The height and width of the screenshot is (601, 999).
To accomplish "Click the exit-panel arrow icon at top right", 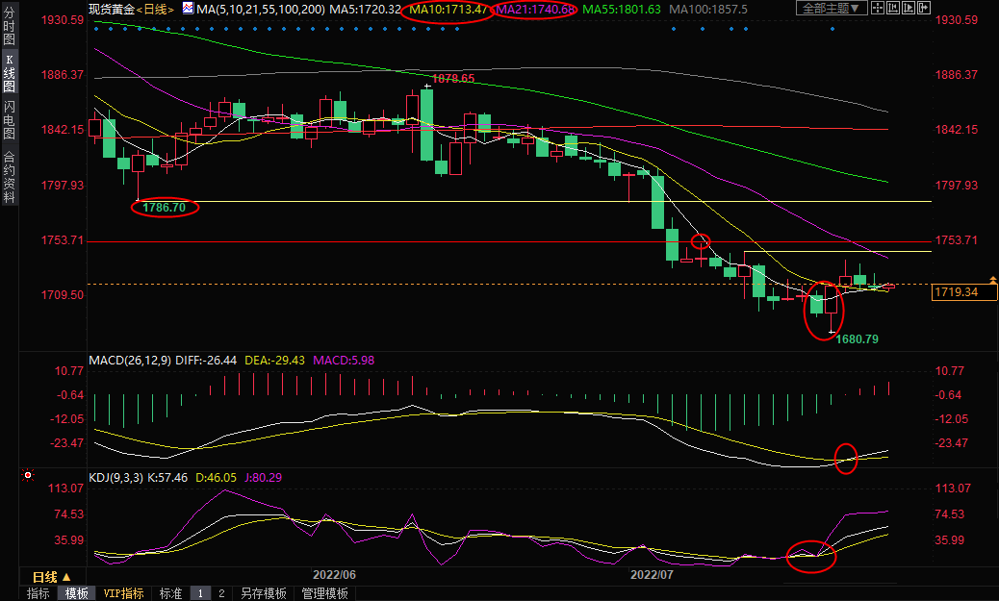I will pos(926,9).
